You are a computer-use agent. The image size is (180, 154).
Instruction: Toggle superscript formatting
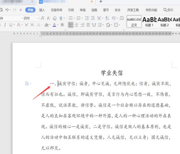coord(27,25)
